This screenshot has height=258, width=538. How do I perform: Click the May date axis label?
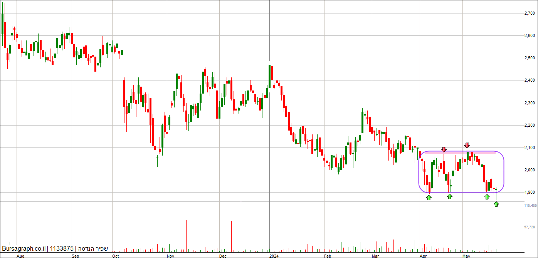(x=467, y=256)
